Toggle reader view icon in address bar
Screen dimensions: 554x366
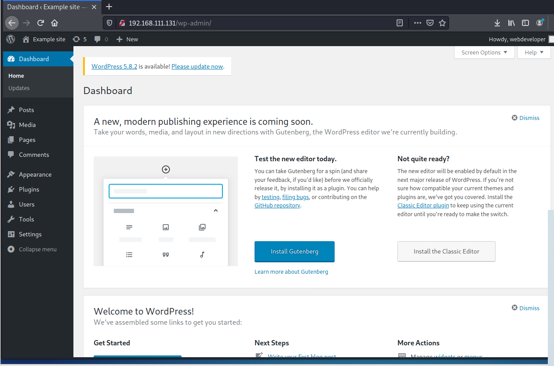click(x=400, y=23)
